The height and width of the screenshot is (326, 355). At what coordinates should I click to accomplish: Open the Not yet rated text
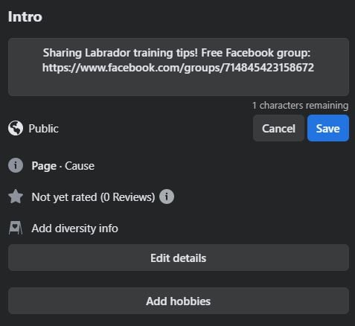[64, 197]
